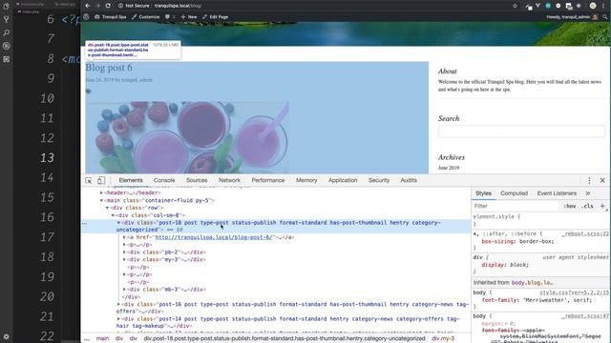Open Chrome profile avatar

click(x=593, y=6)
